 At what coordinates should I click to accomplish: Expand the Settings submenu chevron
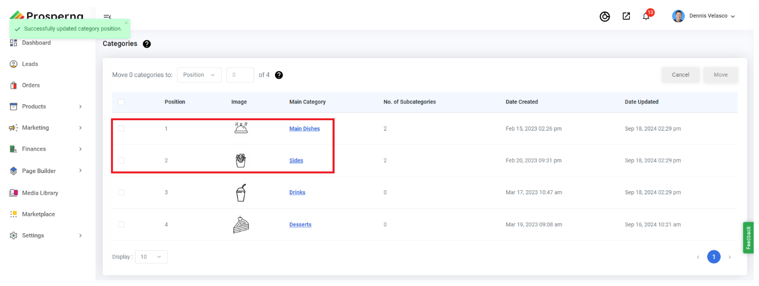tap(80, 236)
